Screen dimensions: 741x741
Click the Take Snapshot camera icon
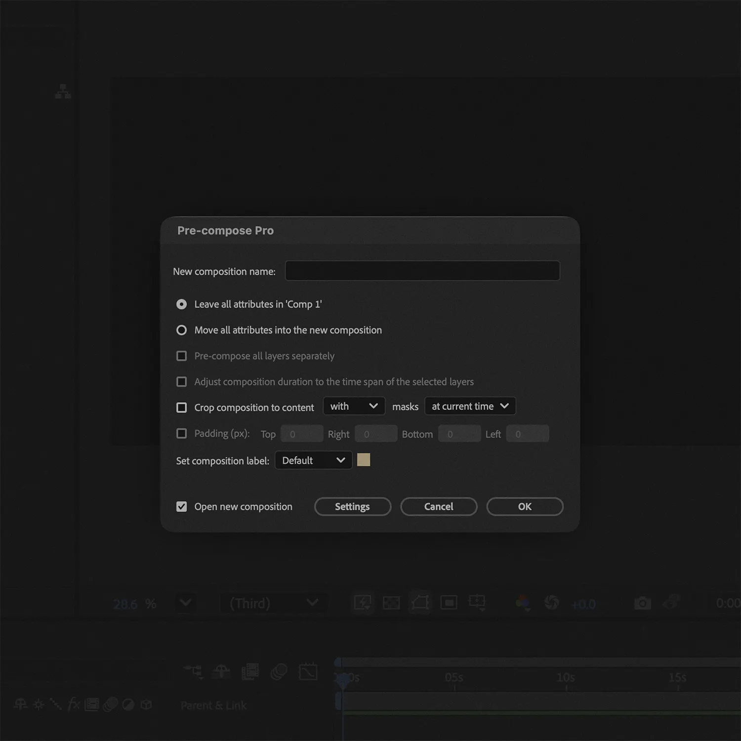pos(642,603)
